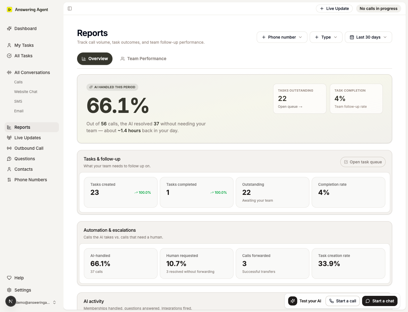Open SMS conversations

(18, 102)
